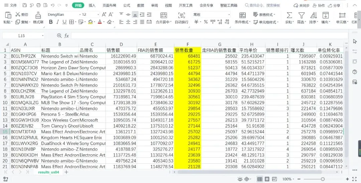Switch to page layout view in status bar

(267, 179)
